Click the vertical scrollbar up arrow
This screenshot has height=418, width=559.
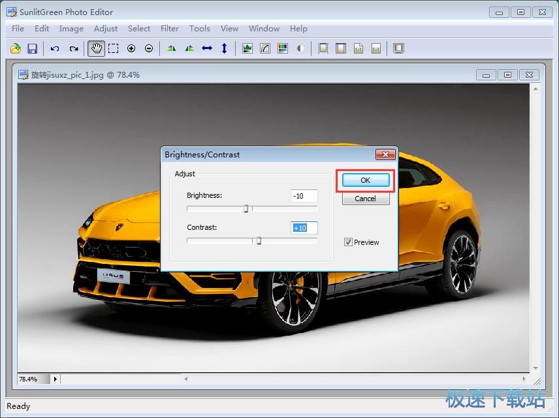point(535,89)
